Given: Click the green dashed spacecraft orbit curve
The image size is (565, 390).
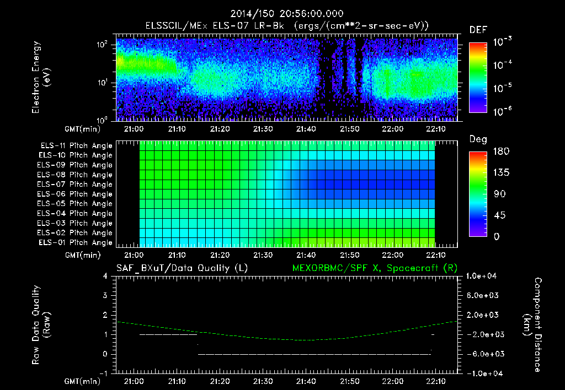Looking at the screenshot, I should (287, 331).
